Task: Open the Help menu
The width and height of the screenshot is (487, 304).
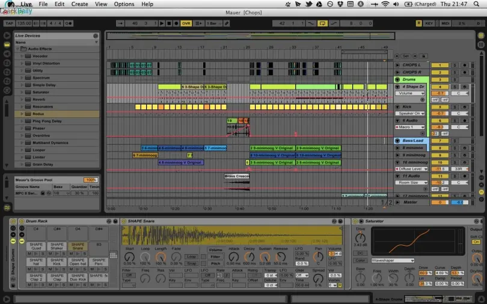Action: [x=147, y=4]
